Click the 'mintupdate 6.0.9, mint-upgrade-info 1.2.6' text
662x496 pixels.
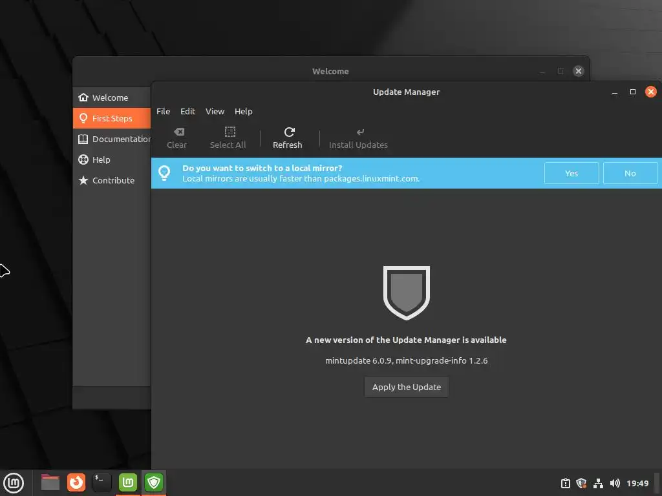[406, 360]
